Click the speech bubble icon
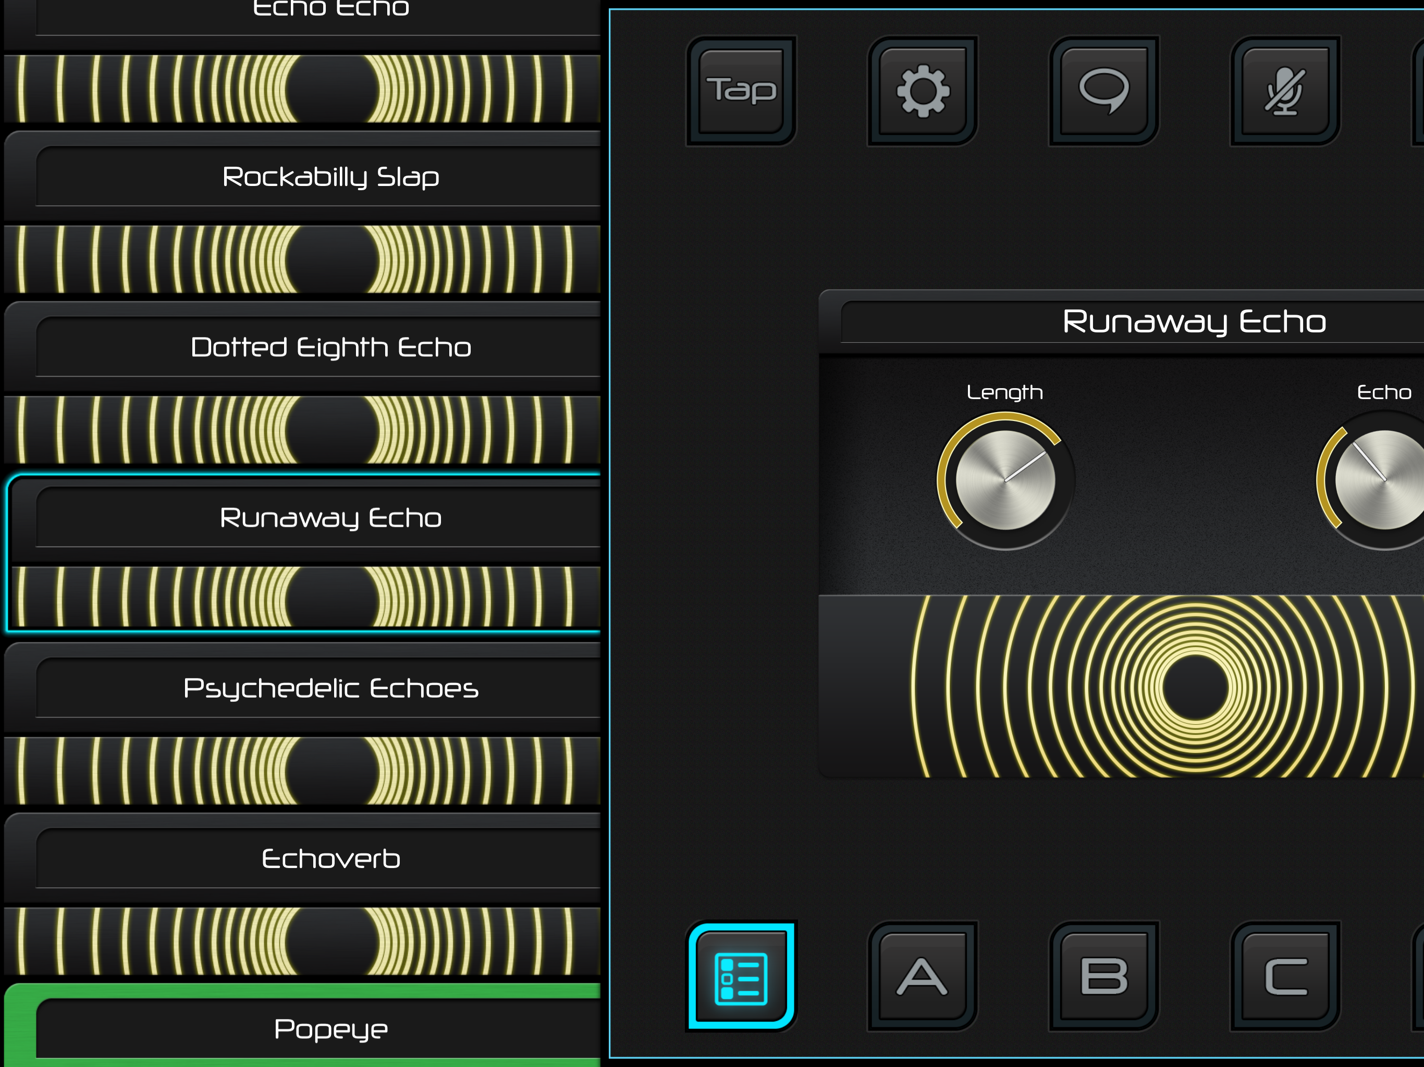The width and height of the screenshot is (1424, 1067). click(1103, 91)
